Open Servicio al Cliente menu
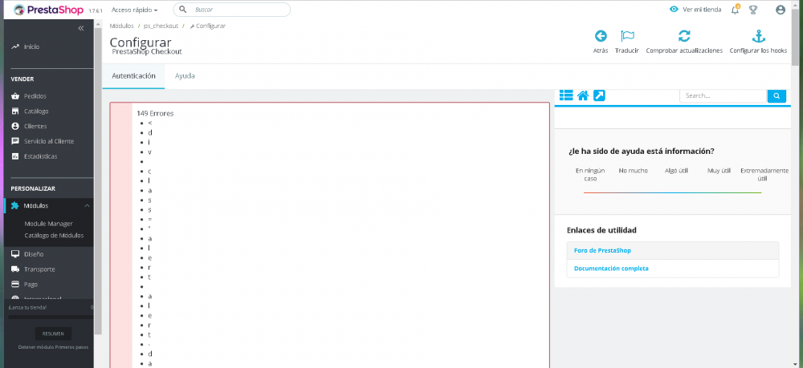The image size is (803, 368). coord(49,141)
